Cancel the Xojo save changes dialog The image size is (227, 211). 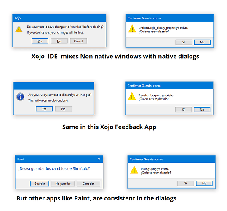[x=78, y=41]
